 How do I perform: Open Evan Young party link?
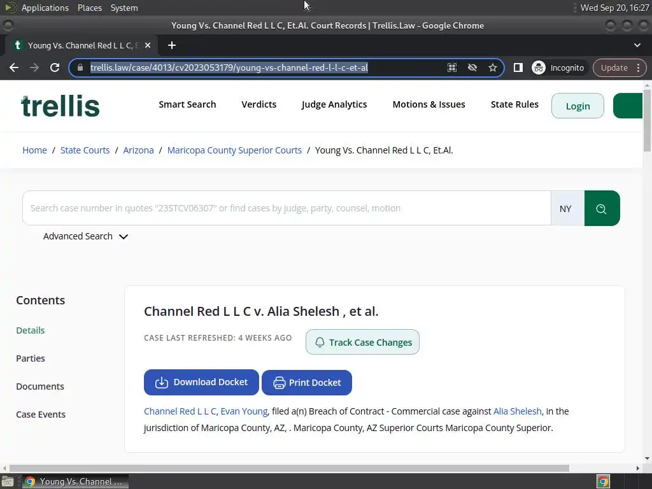click(244, 411)
